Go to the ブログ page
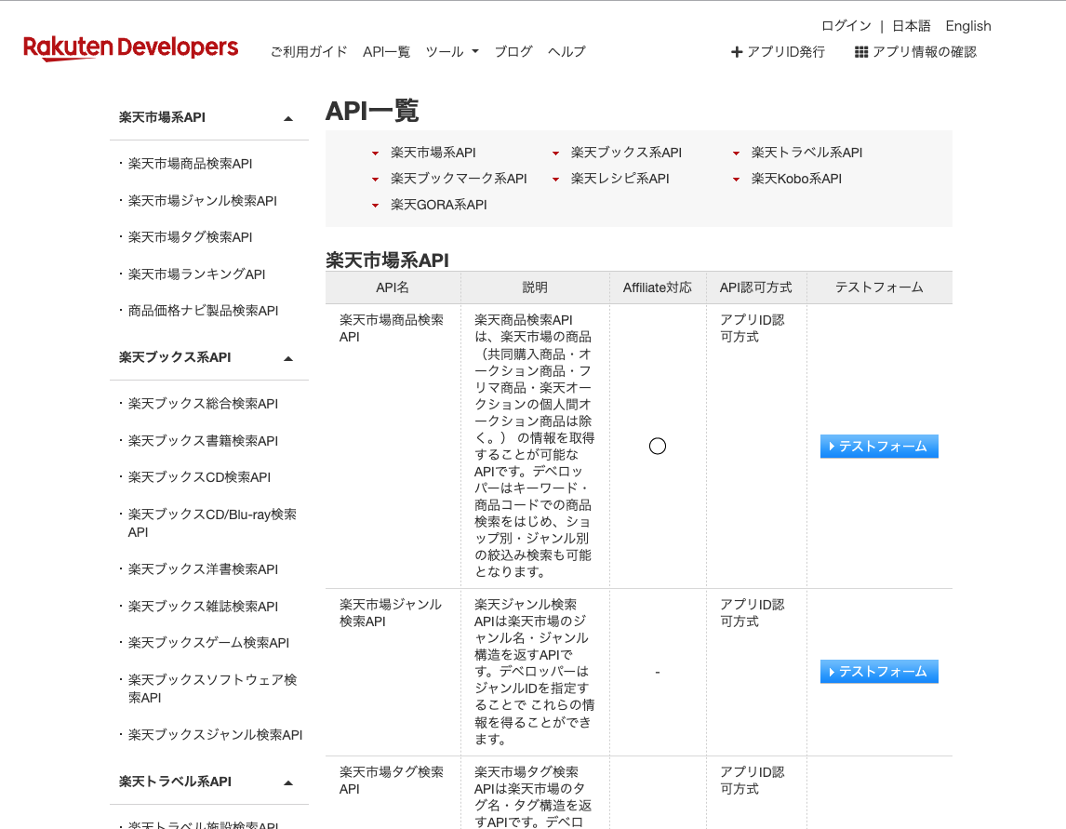The width and height of the screenshot is (1066, 829). coord(513,52)
